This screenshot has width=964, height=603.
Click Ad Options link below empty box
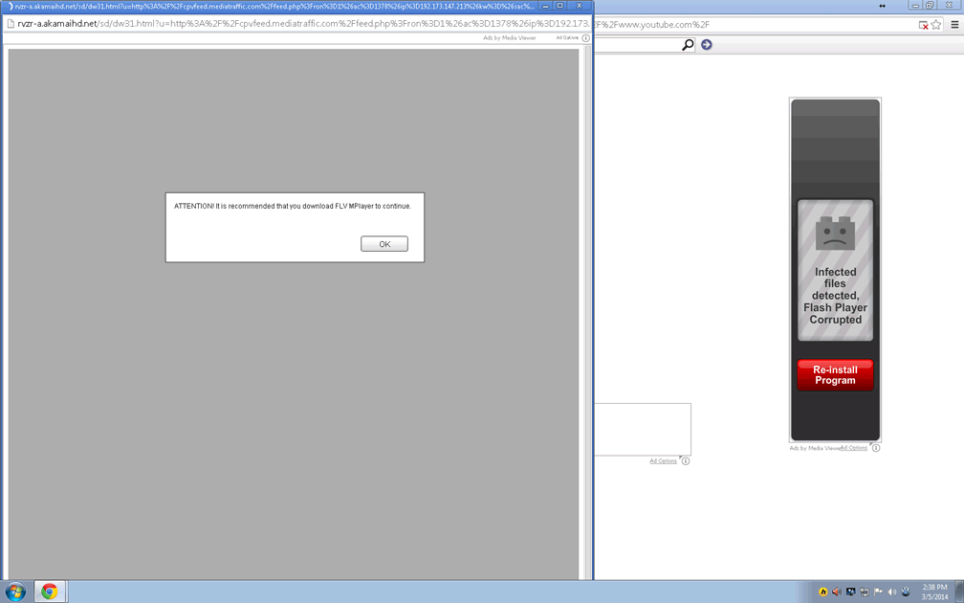[x=663, y=461]
